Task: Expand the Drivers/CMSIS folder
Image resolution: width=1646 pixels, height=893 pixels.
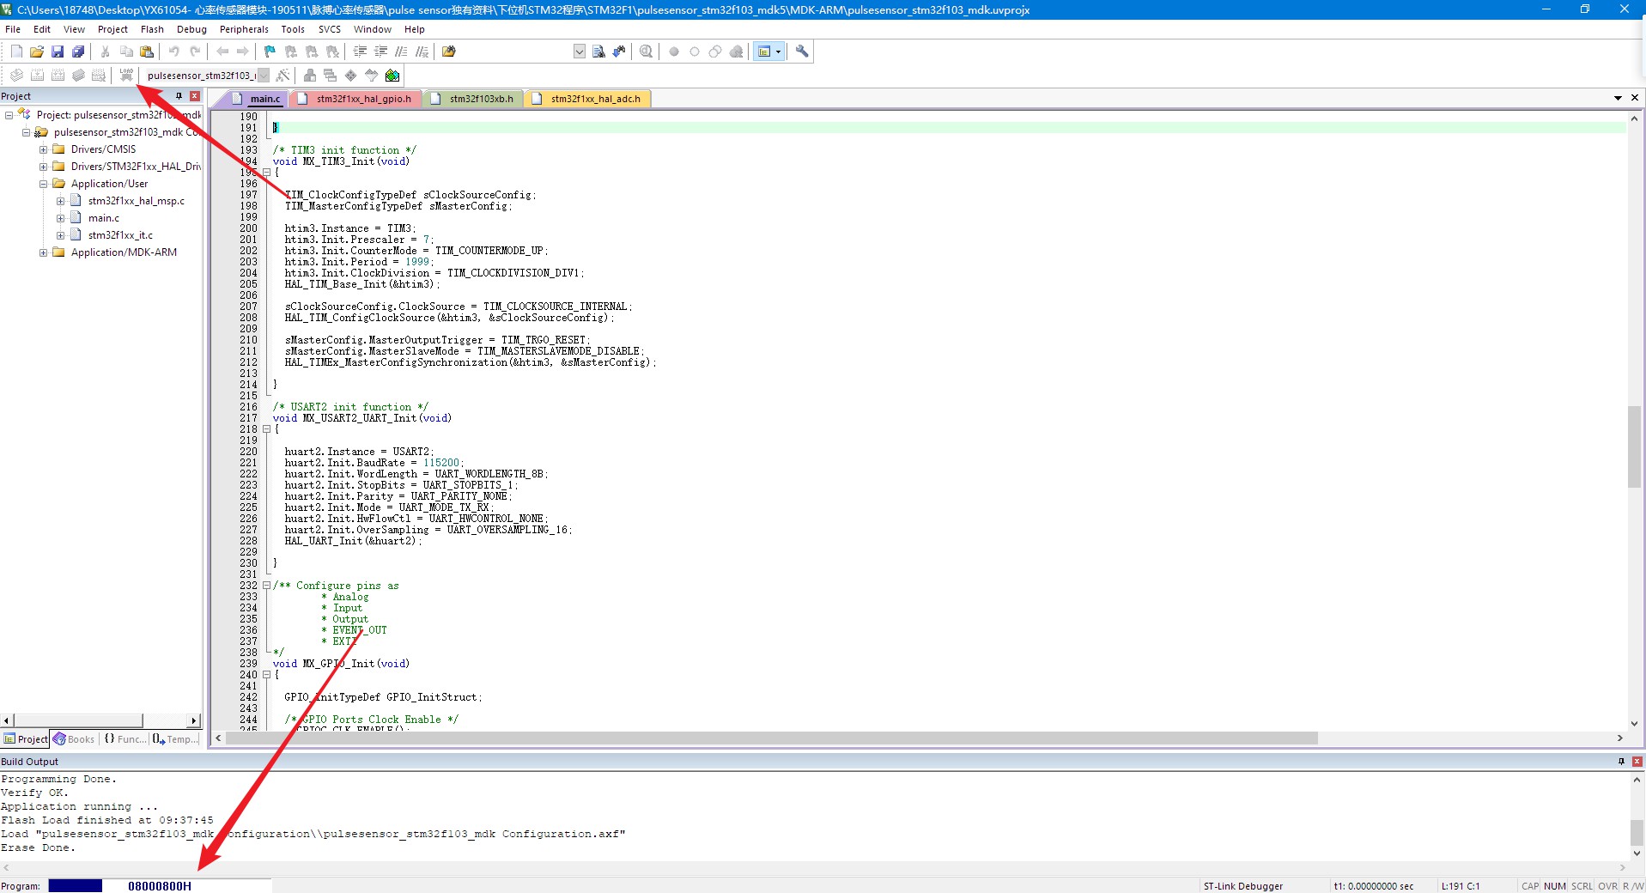Action: (43, 149)
